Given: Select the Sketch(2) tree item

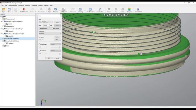Looking at the screenshot, I should click(x=11, y=31).
